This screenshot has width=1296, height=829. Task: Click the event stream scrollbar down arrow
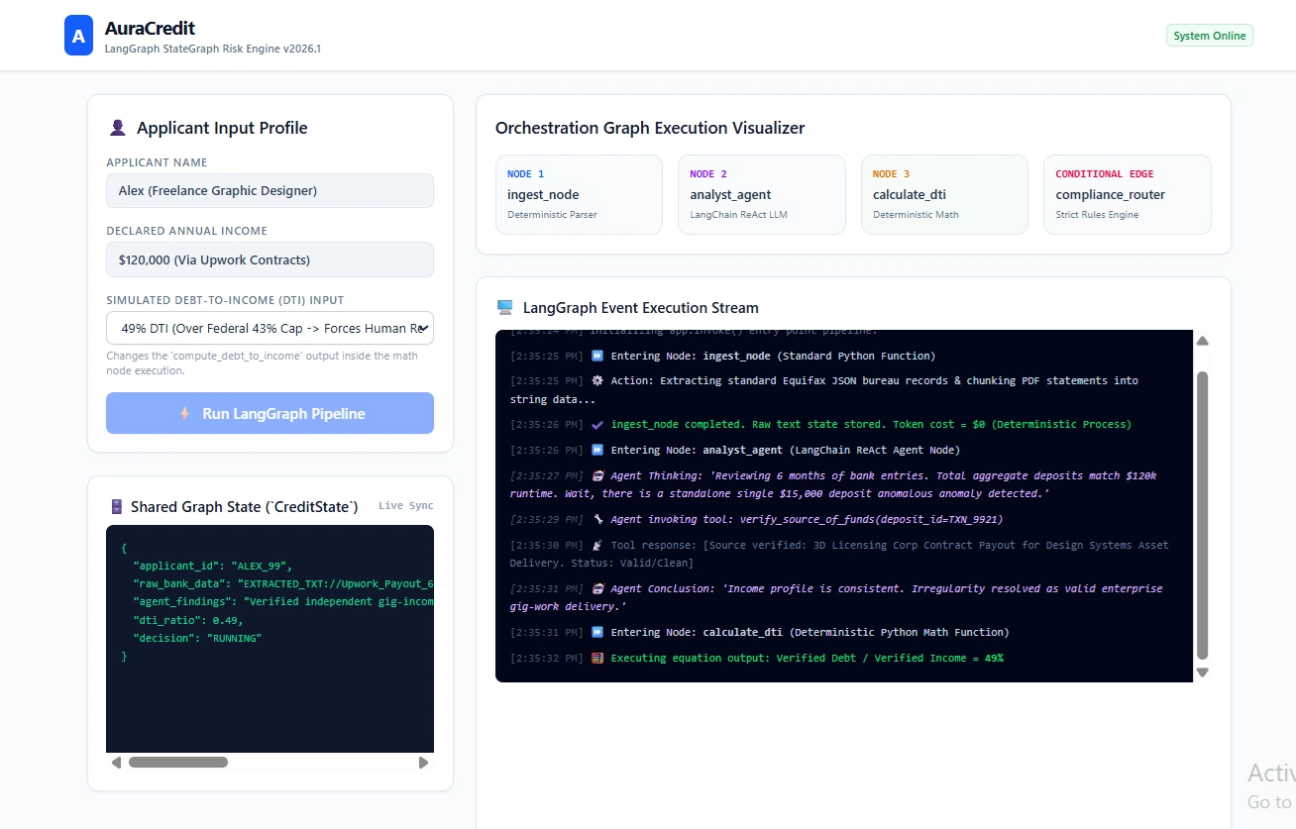[x=1203, y=672]
